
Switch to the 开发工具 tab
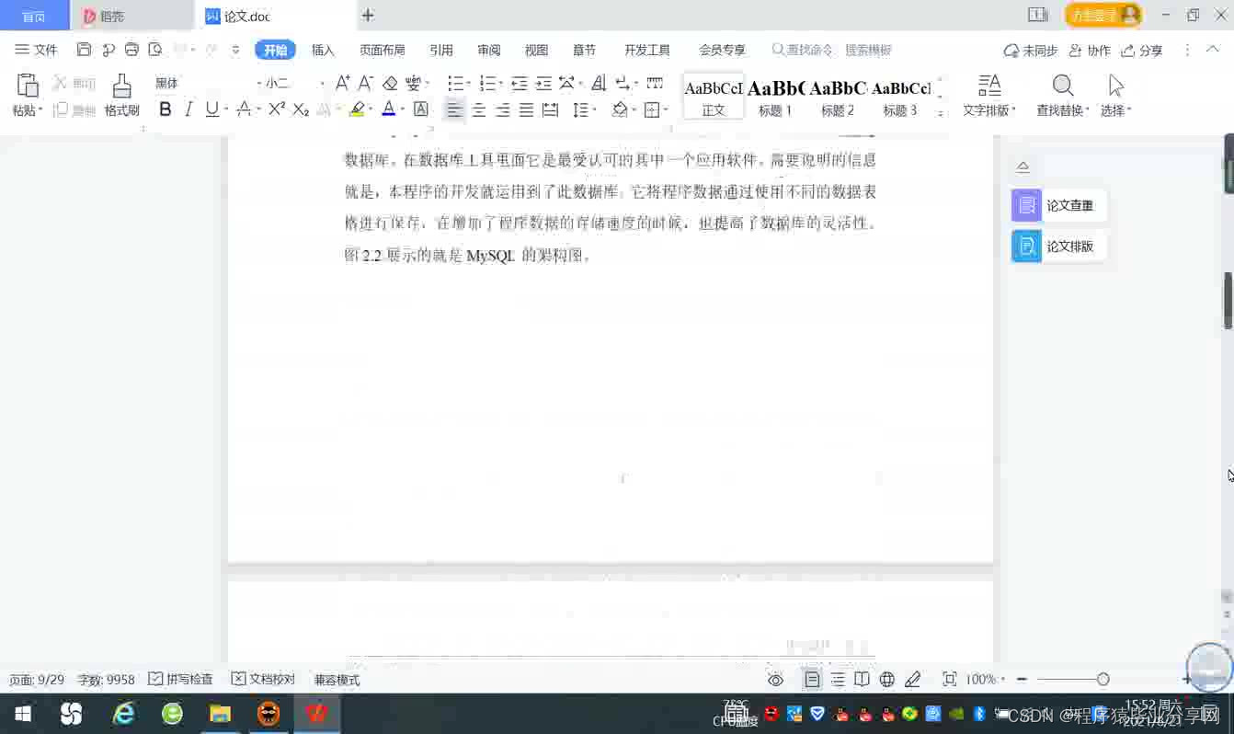click(x=647, y=50)
